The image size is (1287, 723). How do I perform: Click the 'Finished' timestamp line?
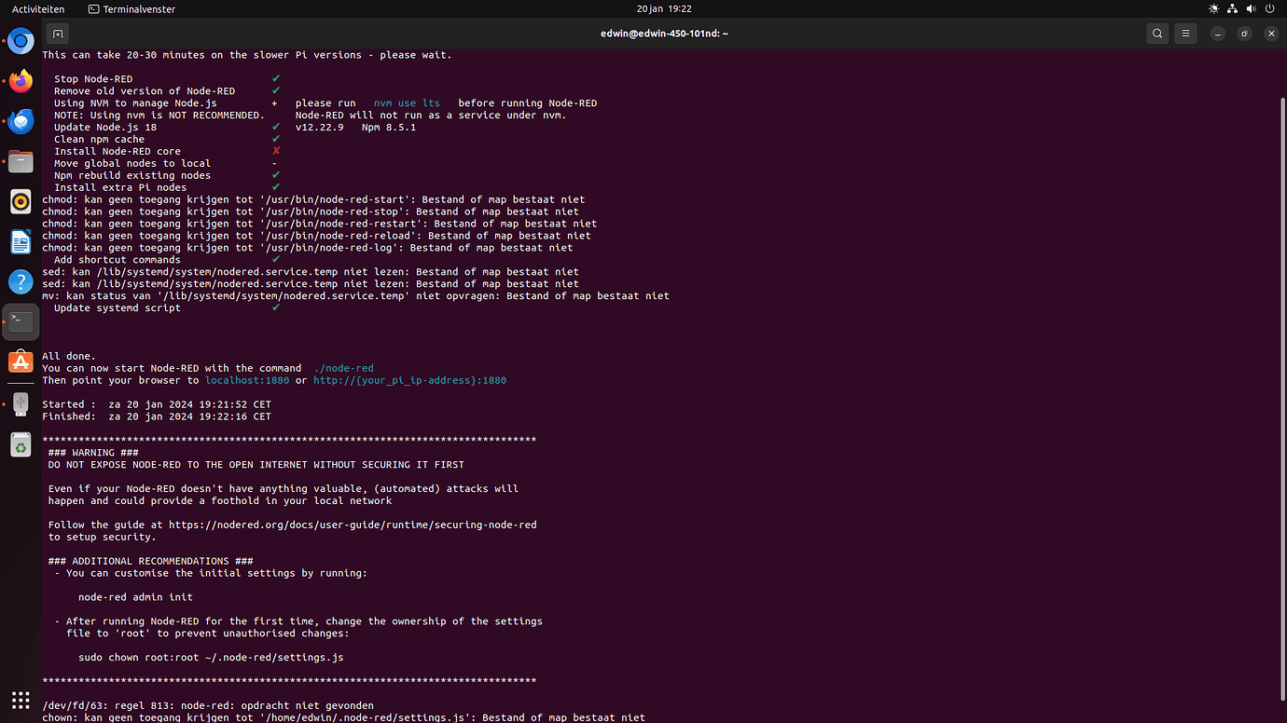(157, 416)
